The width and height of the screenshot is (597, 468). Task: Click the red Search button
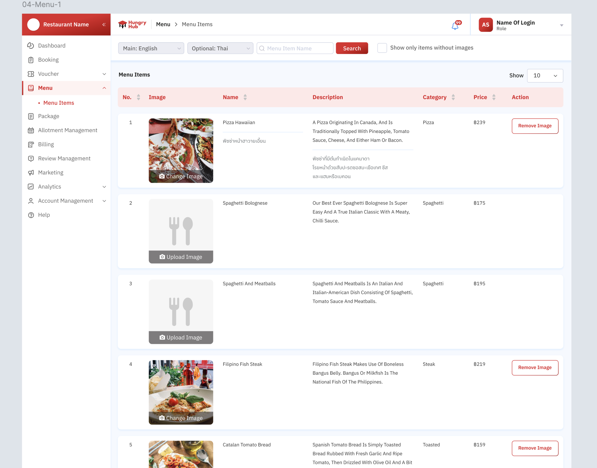(352, 48)
